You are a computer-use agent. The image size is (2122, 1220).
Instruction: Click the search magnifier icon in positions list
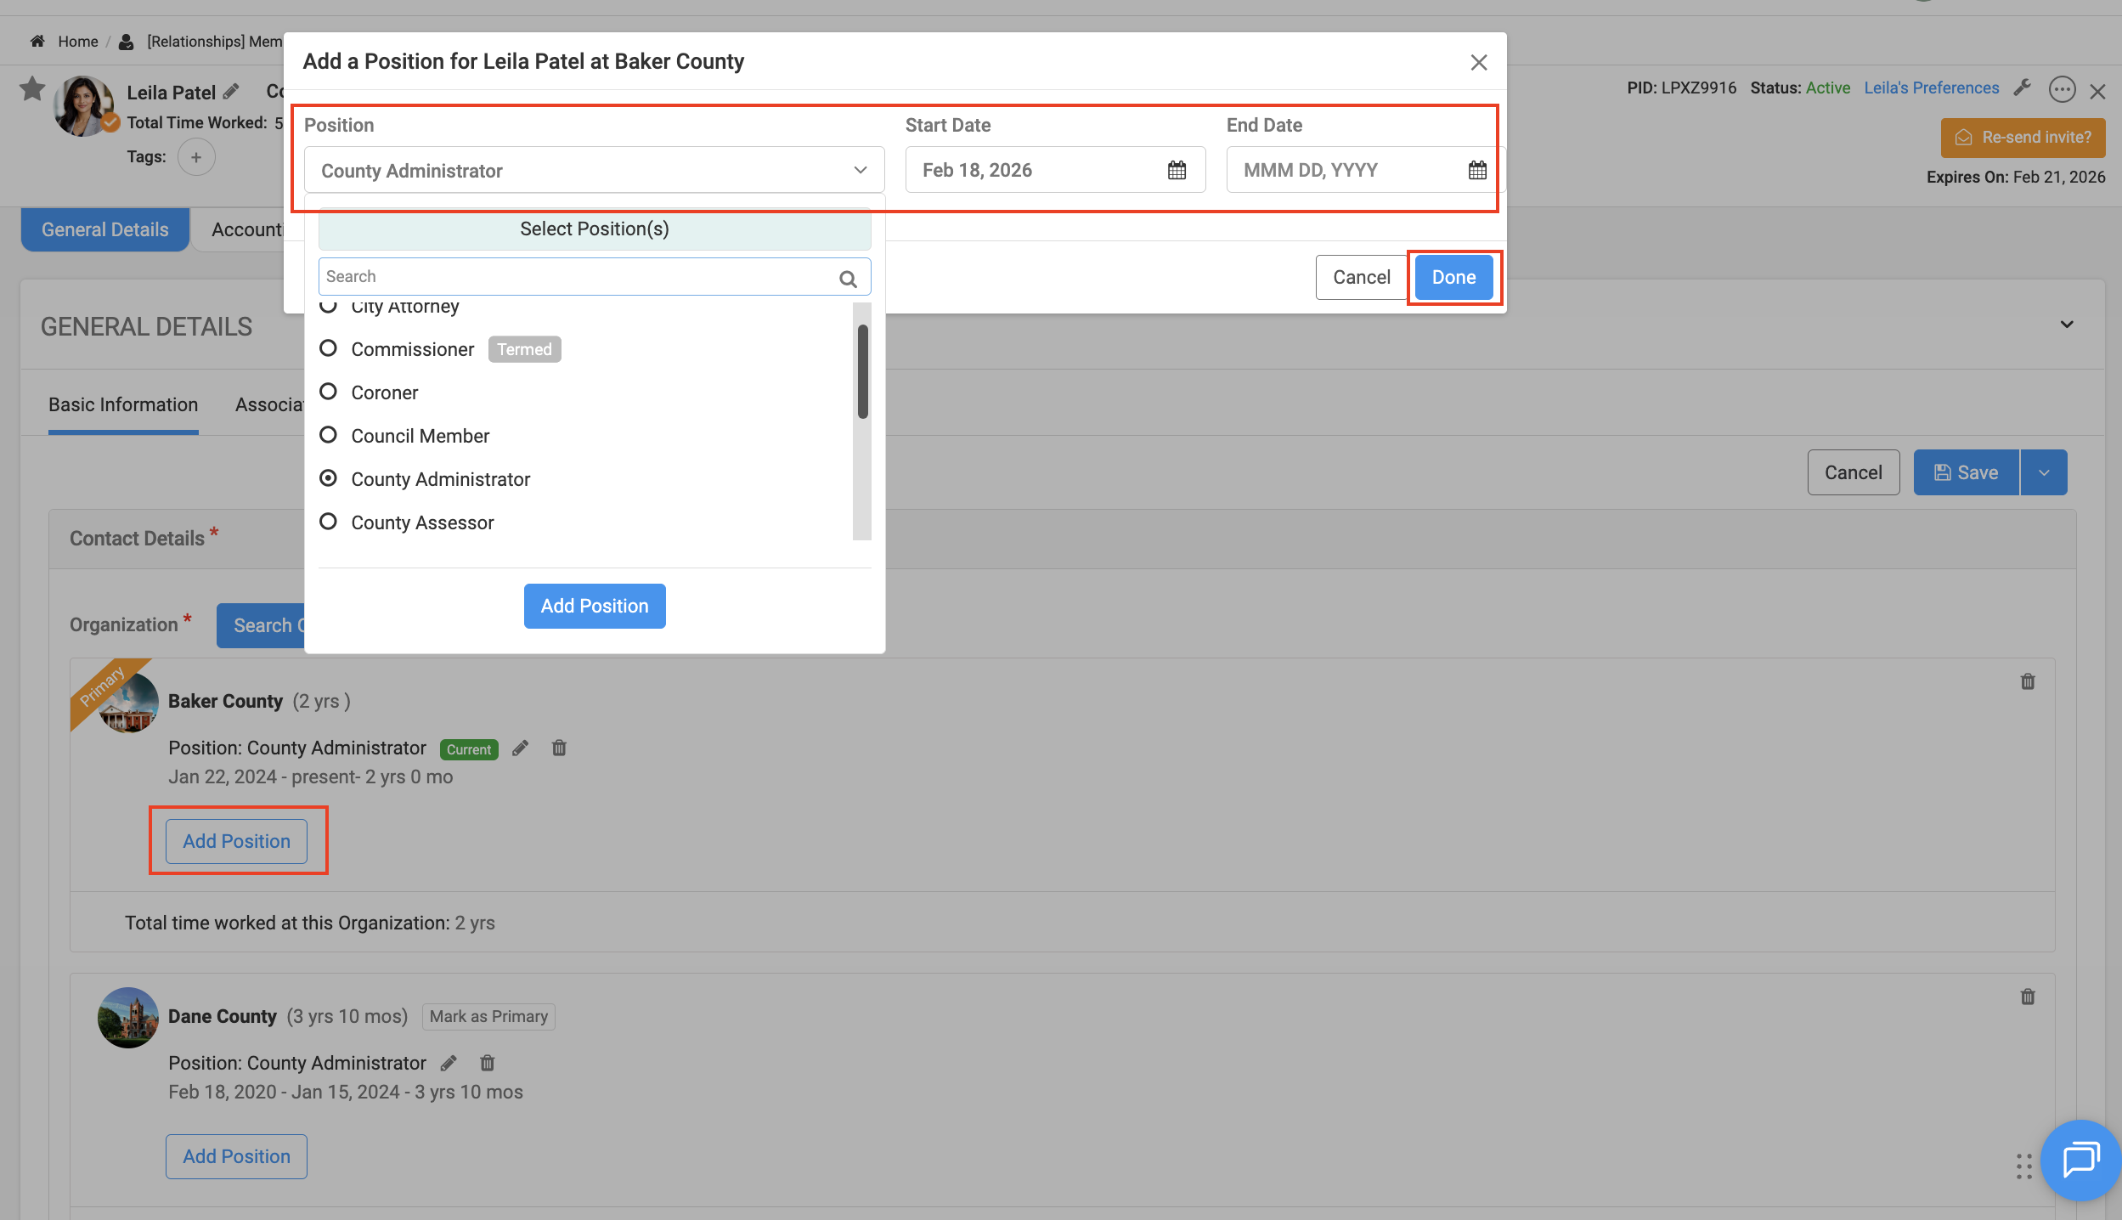point(848,279)
